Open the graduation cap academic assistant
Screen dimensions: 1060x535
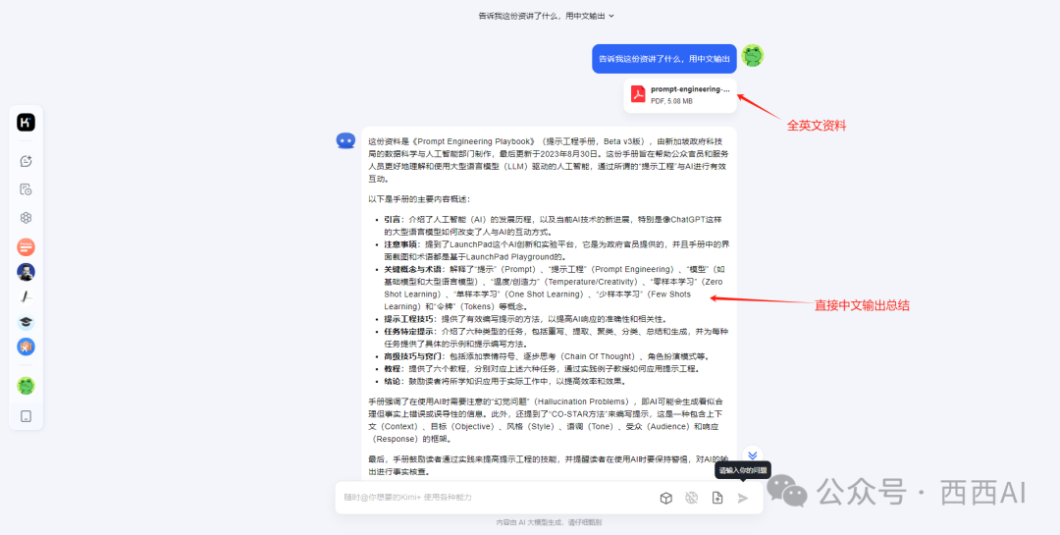coord(26,322)
